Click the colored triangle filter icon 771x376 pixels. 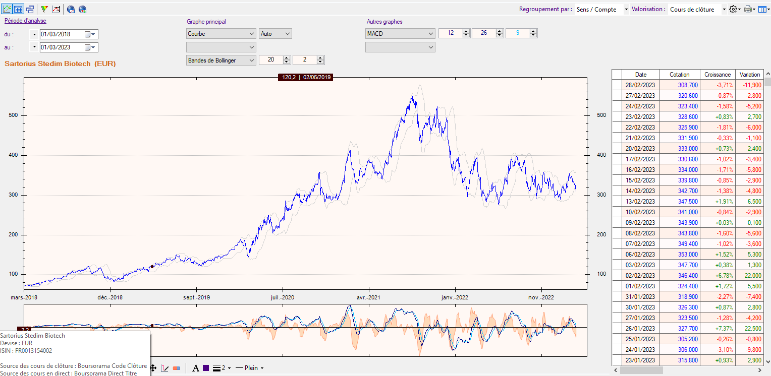coord(44,9)
